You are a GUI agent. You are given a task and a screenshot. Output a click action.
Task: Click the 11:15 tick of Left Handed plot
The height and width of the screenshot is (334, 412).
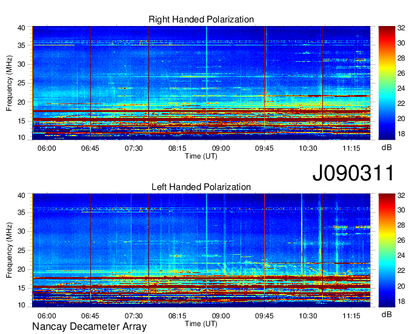coord(351,316)
